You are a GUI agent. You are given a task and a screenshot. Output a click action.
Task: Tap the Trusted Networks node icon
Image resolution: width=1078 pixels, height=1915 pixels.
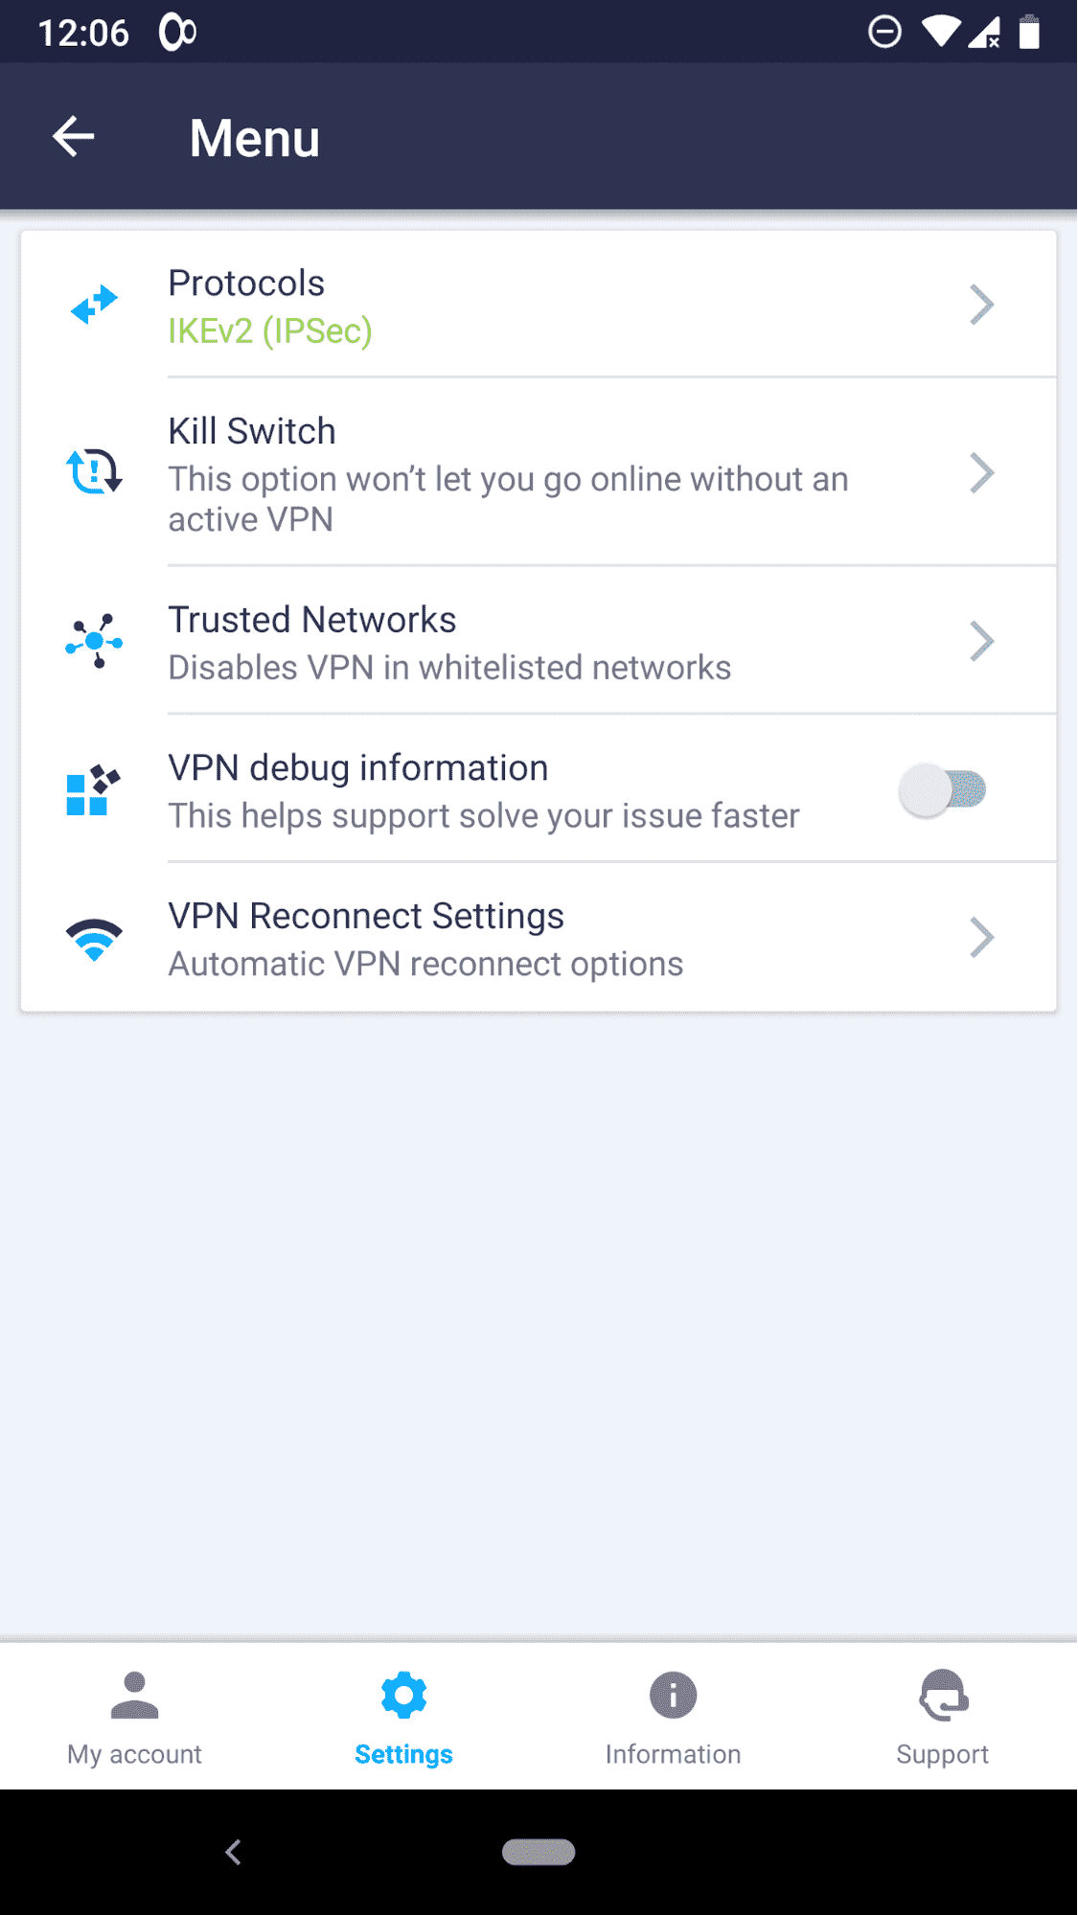click(x=94, y=640)
